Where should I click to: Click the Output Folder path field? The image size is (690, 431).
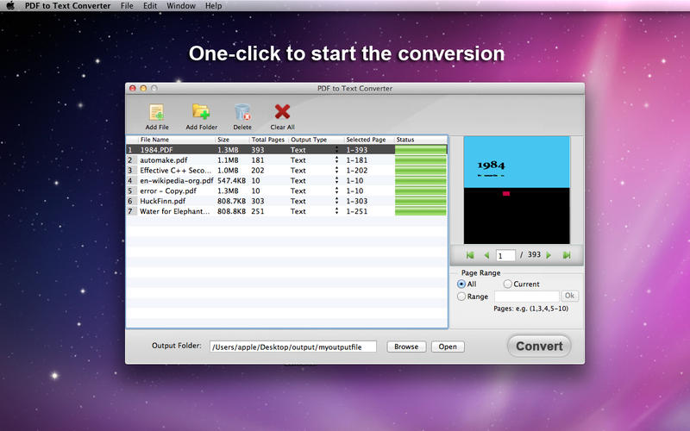pos(293,347)
